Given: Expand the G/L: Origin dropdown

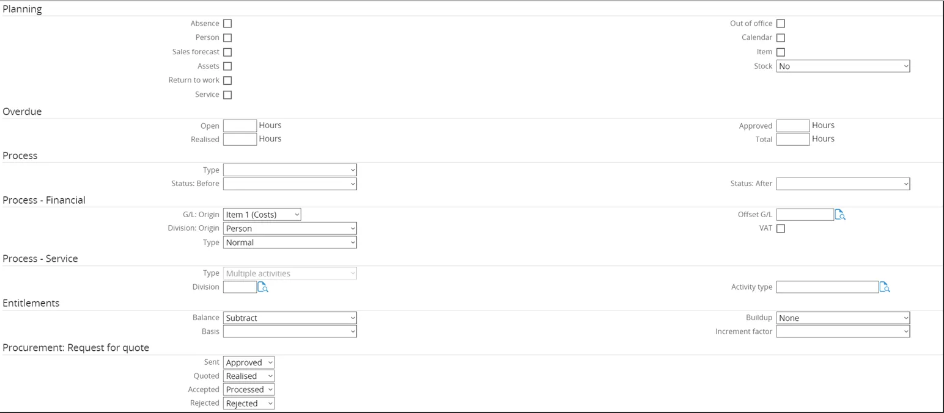Looking at the screenshot, I should click(262, 215).
